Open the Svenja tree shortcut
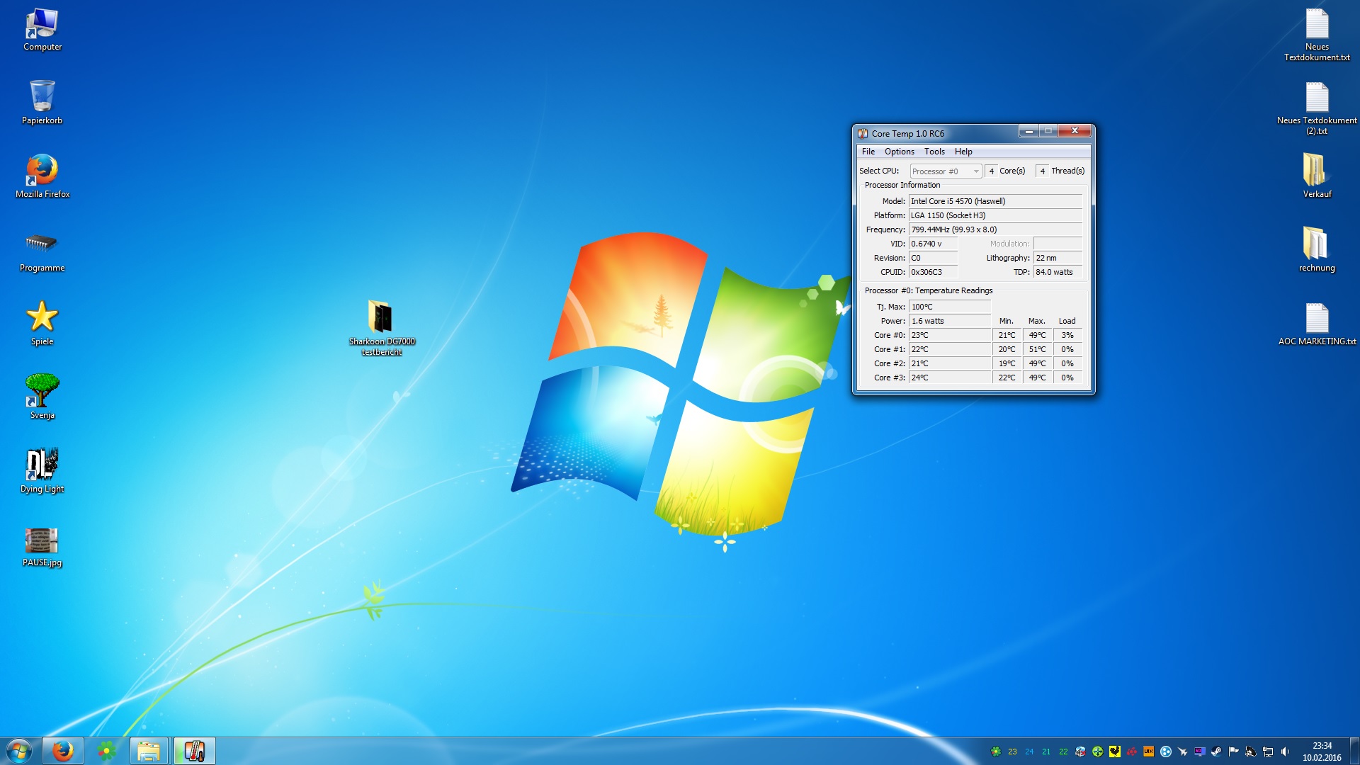1360x765 pixels. tap(42, 397)
